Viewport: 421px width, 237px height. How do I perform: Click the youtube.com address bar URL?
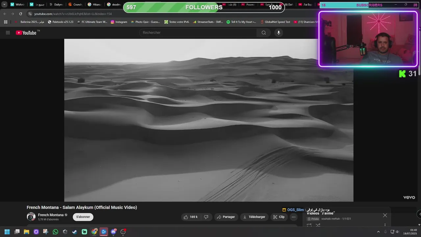click(x=73, y=14)
